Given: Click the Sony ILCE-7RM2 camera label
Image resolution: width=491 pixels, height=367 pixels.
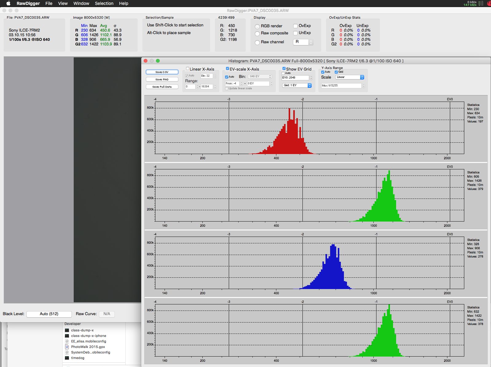Looking at the screenshot, I should 24,30.
